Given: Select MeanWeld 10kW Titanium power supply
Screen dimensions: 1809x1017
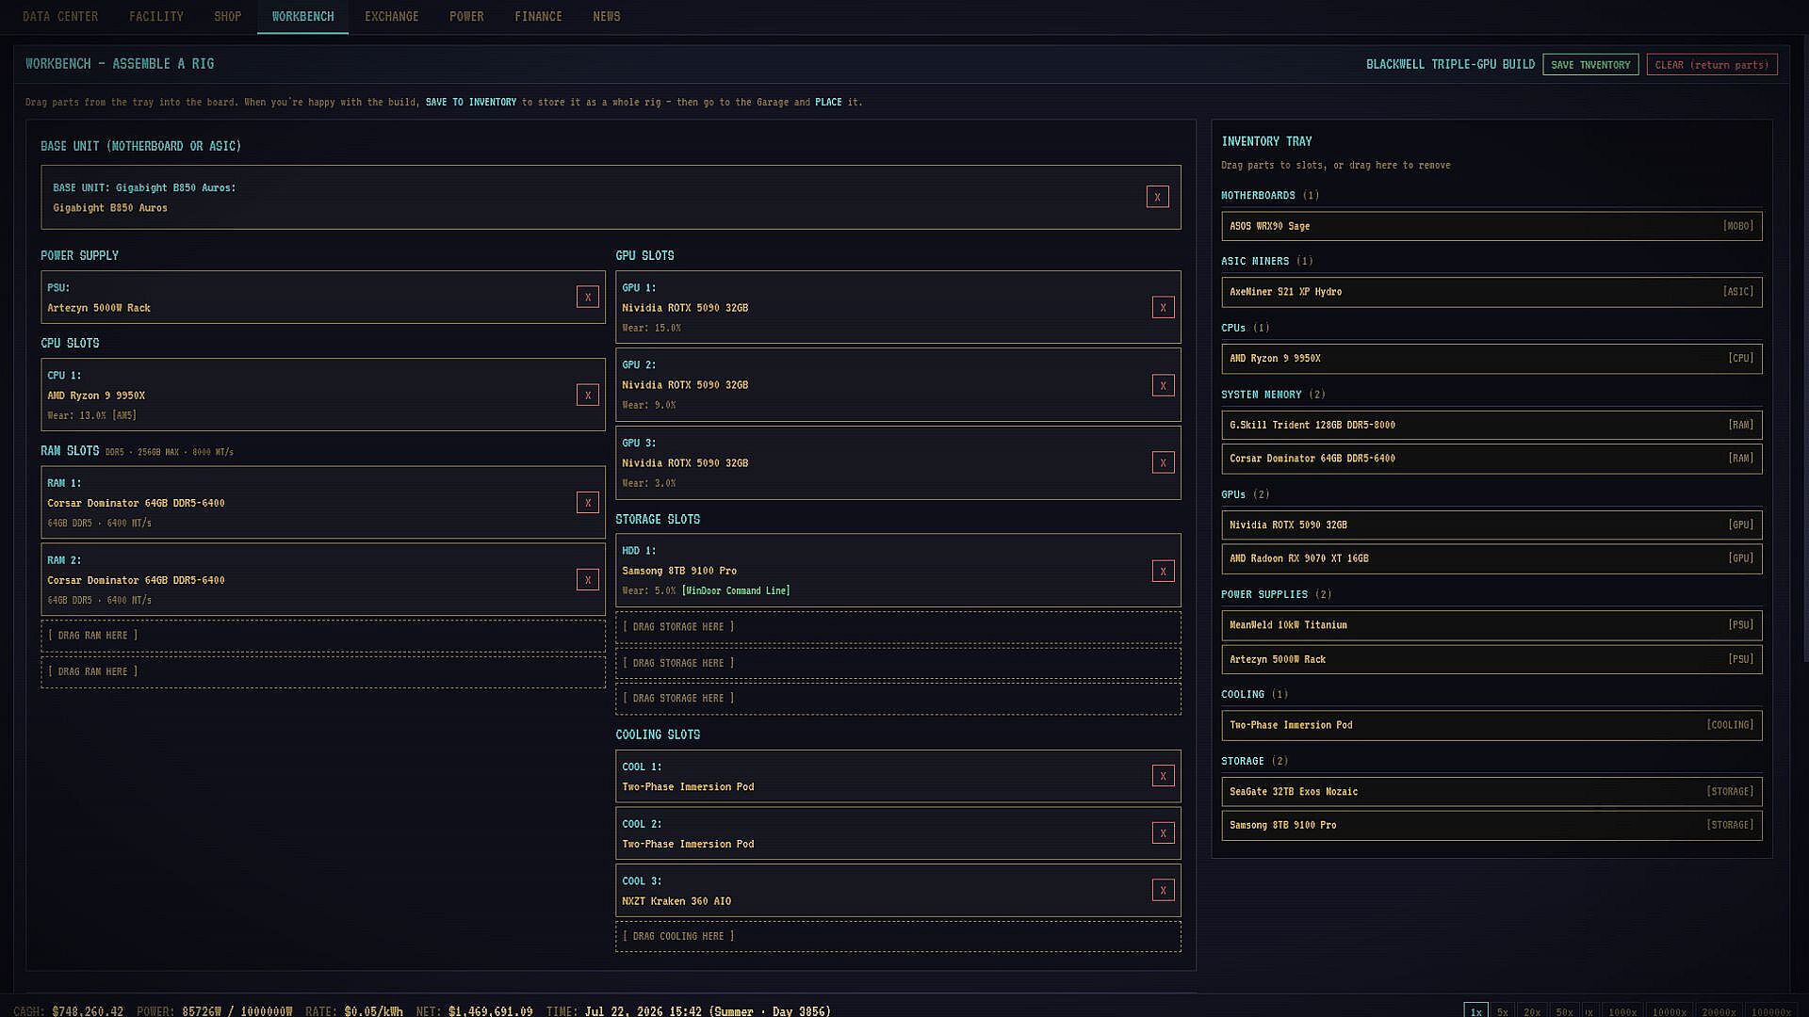Looking at the screenshot, I should click(1491, 625).
